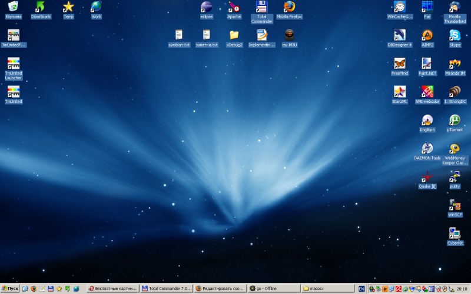Launch Mozilla Firefox from the desktop
Screen dimensions: 471x294
click(x=289, y=7)
